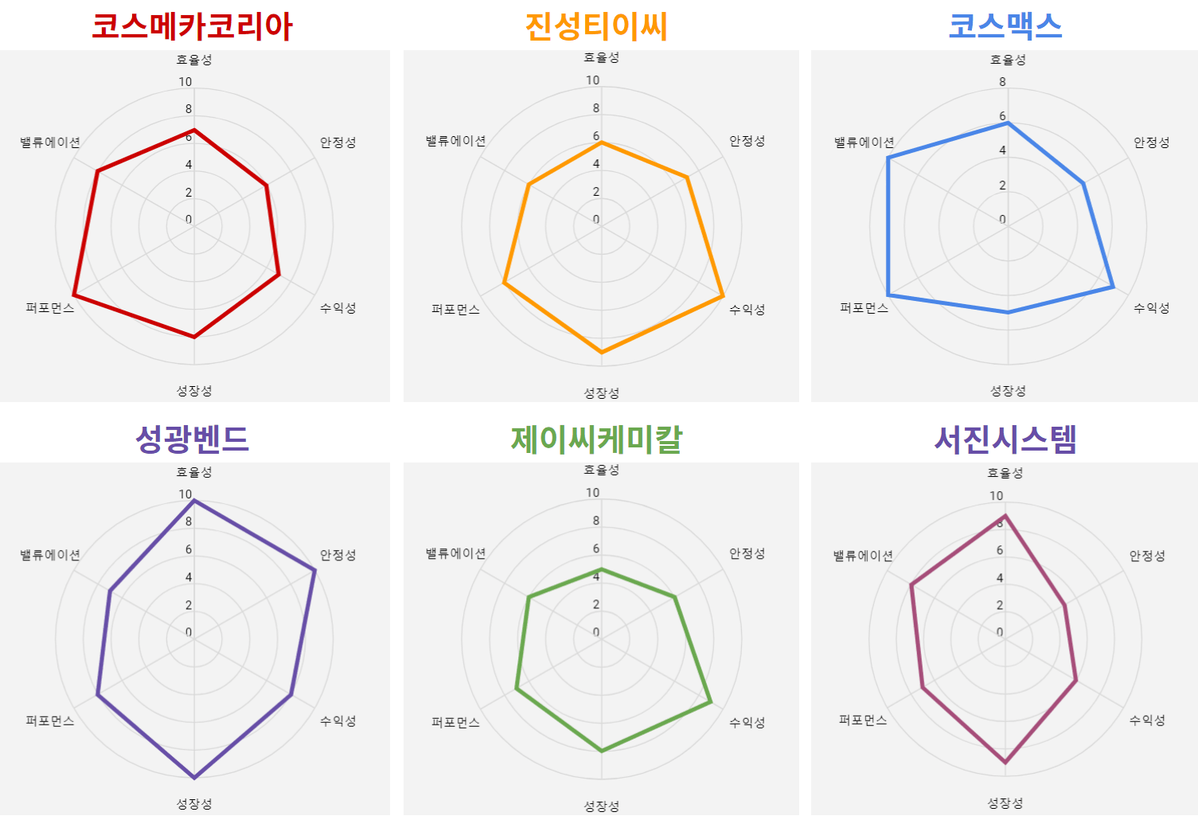Select the 진성티이씨 chart title
Viewport: 1198px width, 816px height.
point(595,26)
